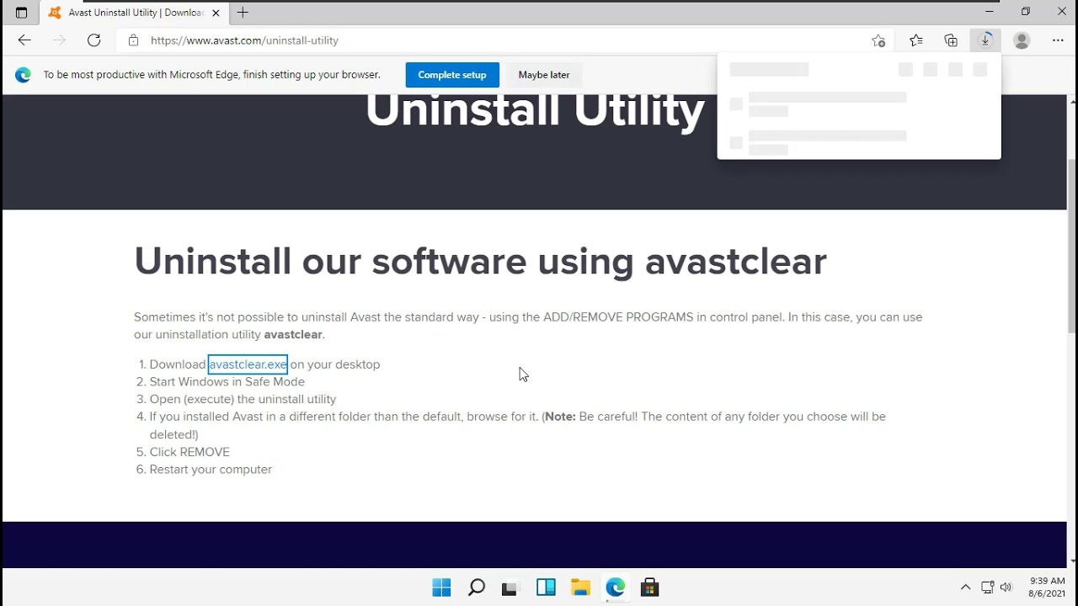Go back using the browser back arrow
This screenshot has width=1078, height=606.
24,40
